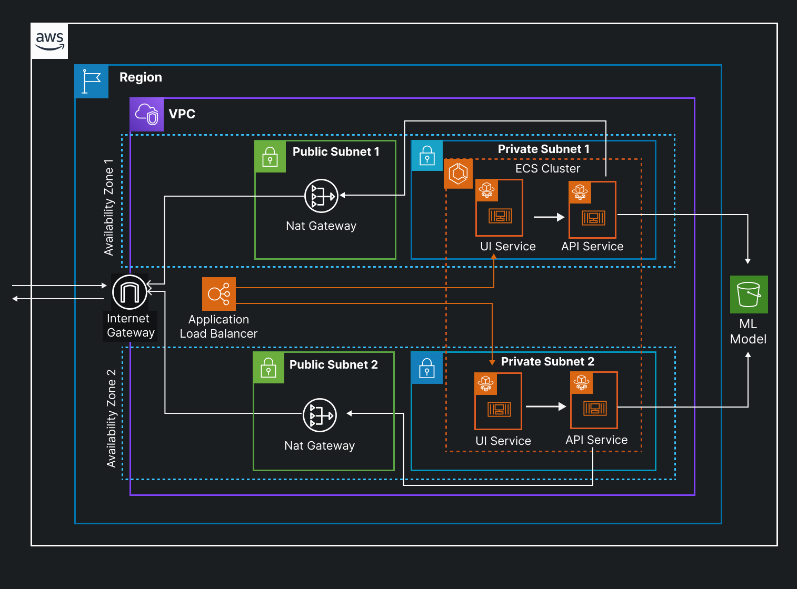Click the VPC label heading
797x589 pixels.
(181, 114)
